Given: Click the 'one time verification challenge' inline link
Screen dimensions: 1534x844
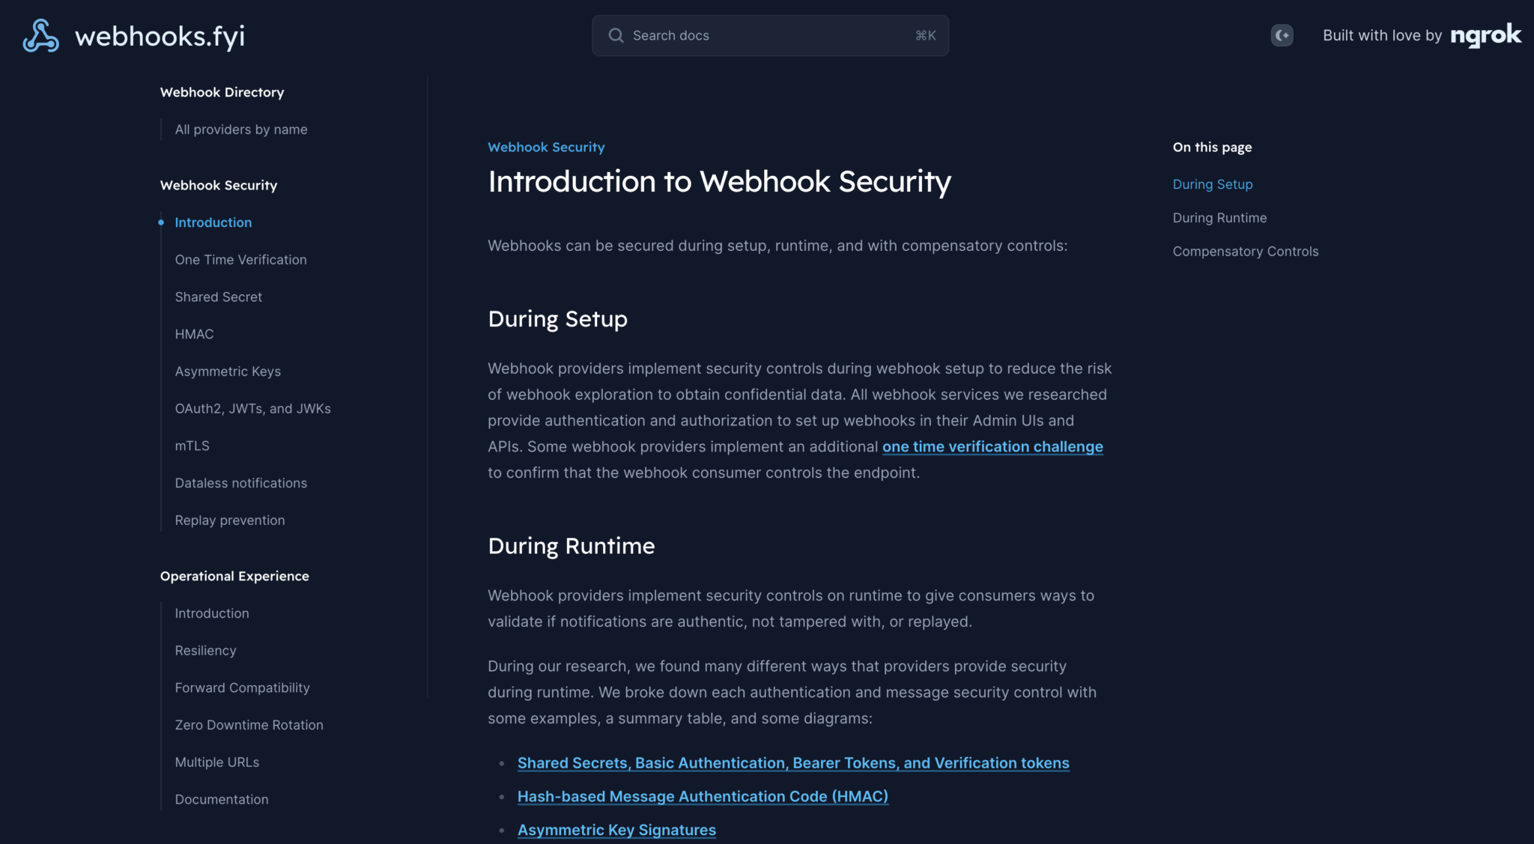Looking at the screenshot, I should pyautogui.click(x=992, y=446).
